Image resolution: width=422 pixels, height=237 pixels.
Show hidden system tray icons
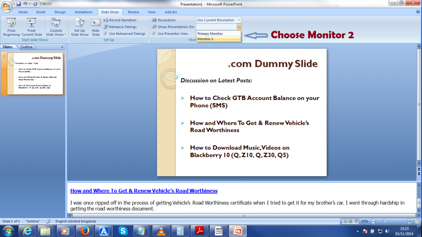(357, 231)
